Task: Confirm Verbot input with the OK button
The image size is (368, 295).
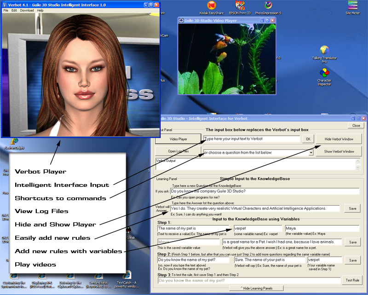Action: tap(308, 139)
